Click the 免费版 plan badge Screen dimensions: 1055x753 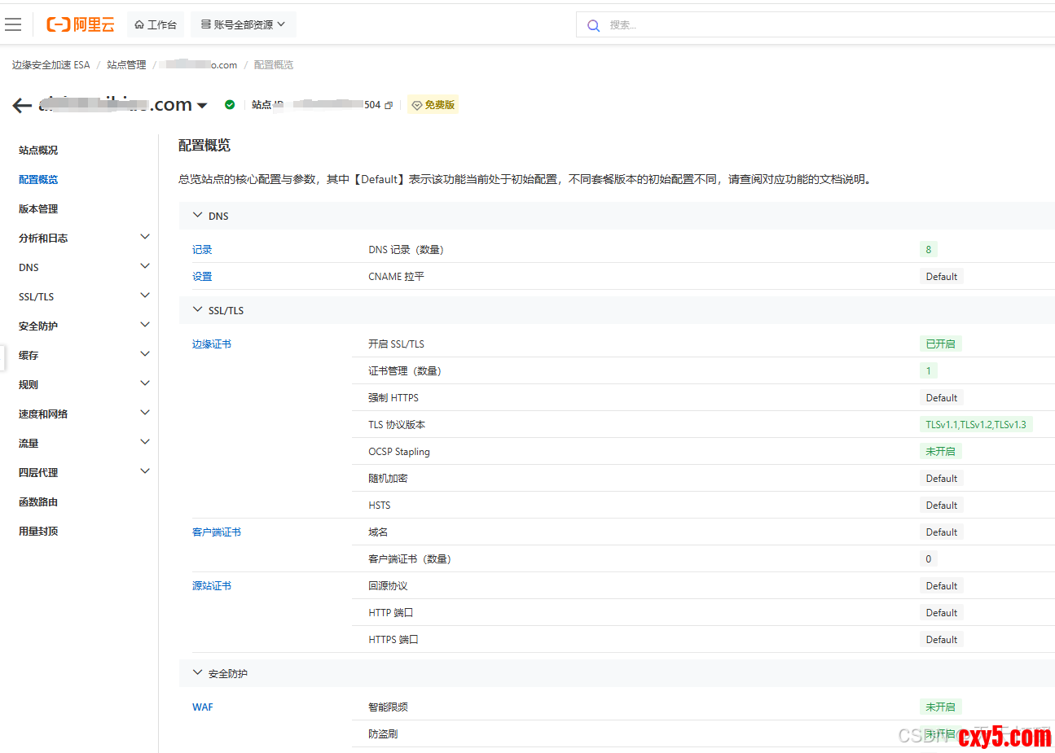pos(433,105)
